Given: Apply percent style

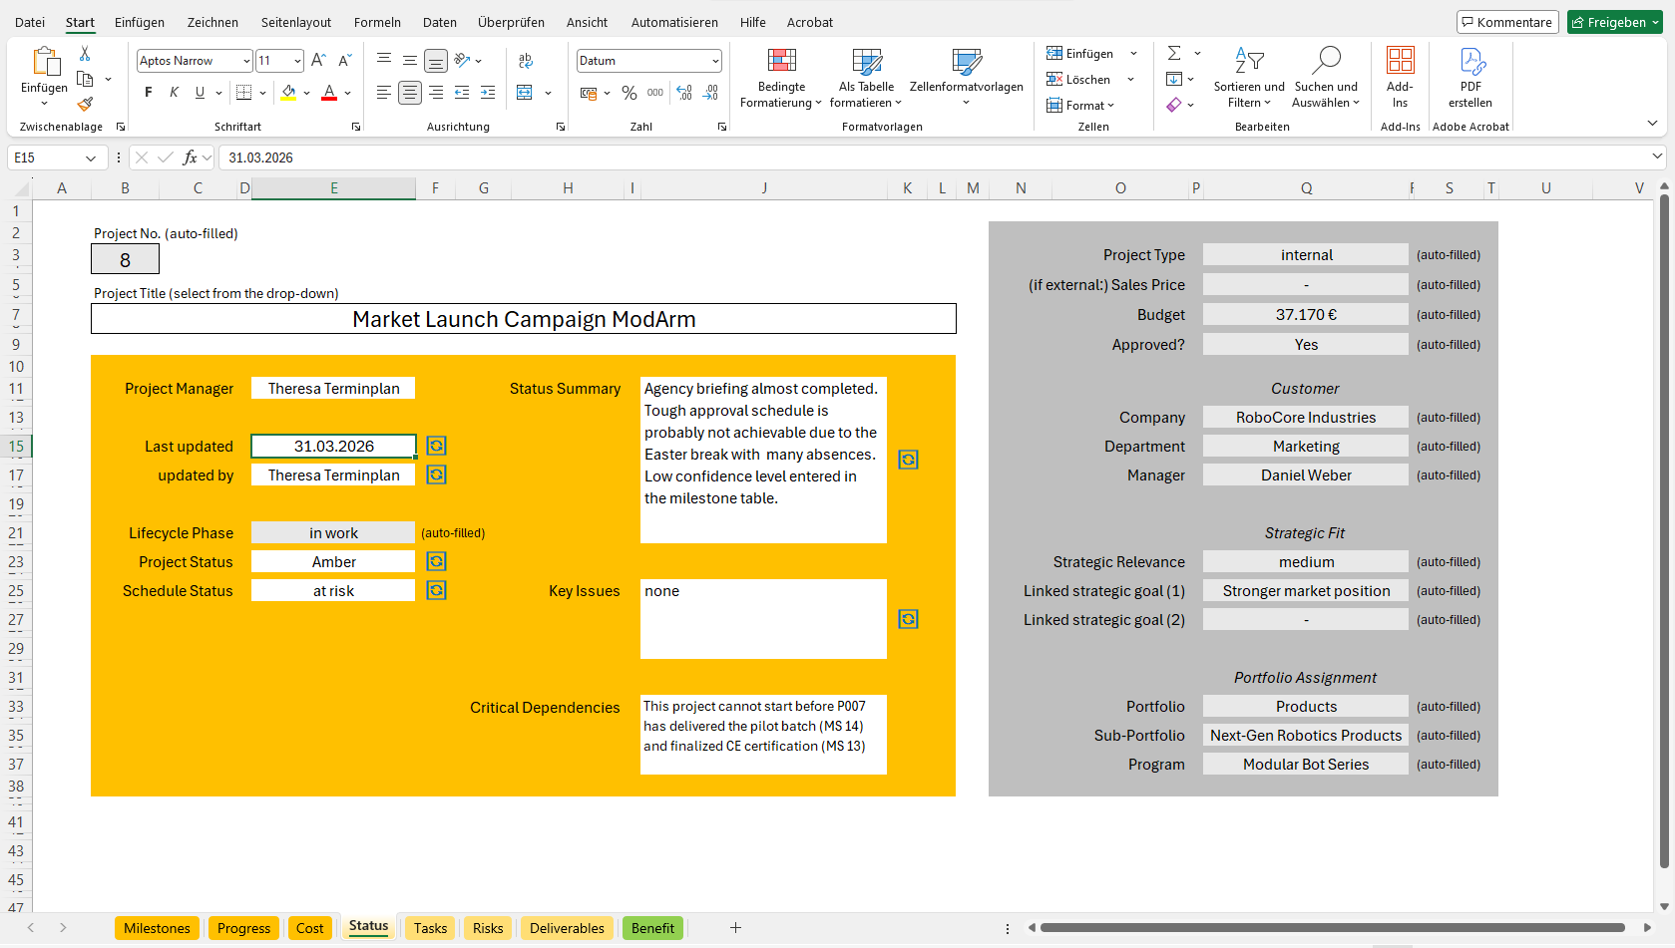Looking at the screenshot, I should [x=629, y=93].
